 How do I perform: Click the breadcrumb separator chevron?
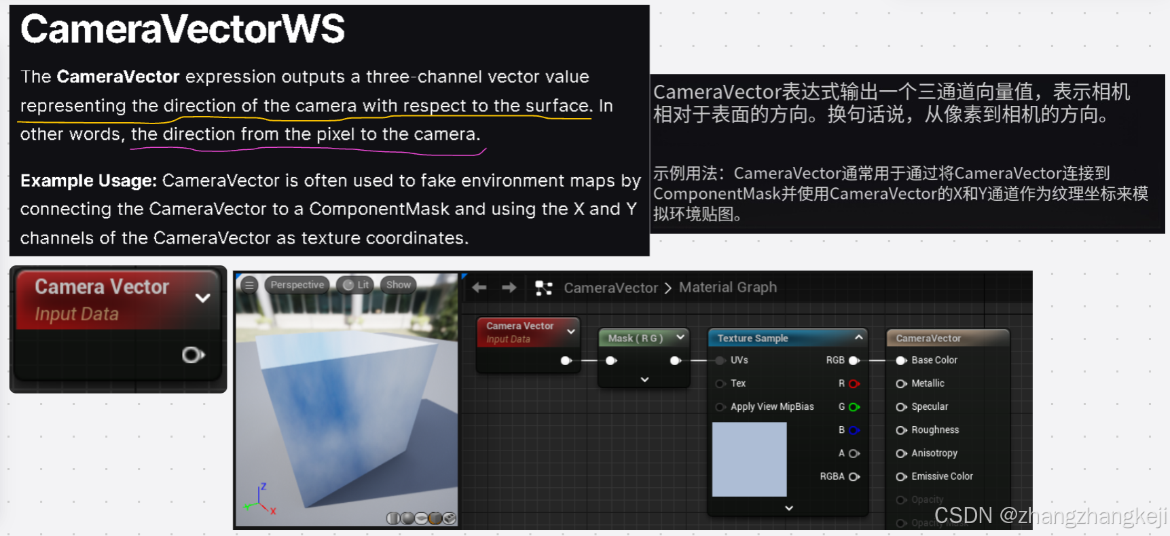pyautogui.click(x=668, y=288)
